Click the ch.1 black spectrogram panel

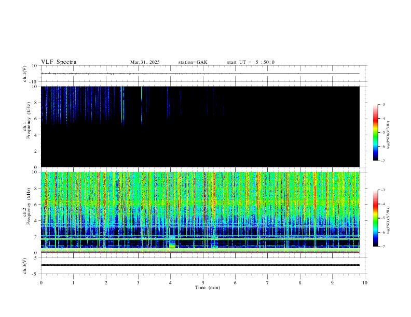(x=200, y=126)
